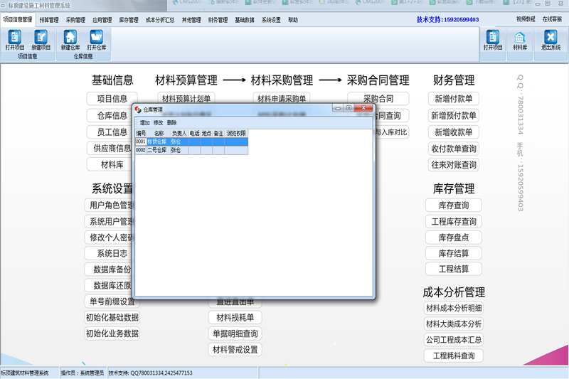The height and width of the screenshot is (379, 569).
Task: Click the 初始化业务数据 button
Action: point(112,333)
